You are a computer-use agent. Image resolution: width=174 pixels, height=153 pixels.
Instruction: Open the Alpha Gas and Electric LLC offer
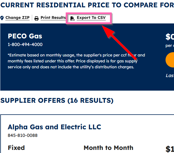click(x=54, y=127)
